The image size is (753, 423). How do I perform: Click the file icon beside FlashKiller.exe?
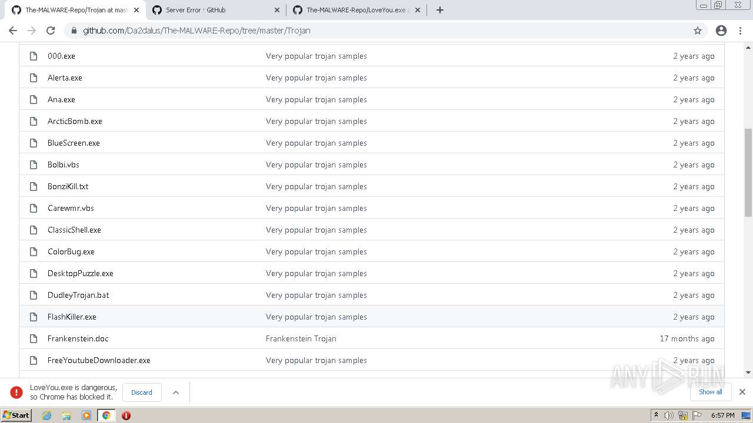(x=34, y=317)
